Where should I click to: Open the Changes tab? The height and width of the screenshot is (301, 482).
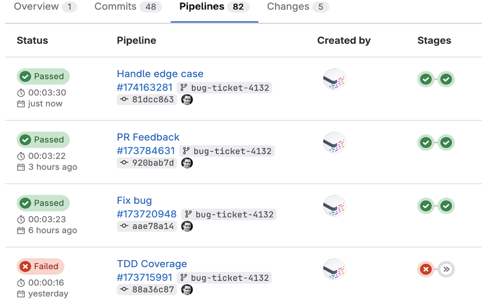[298, 7]
